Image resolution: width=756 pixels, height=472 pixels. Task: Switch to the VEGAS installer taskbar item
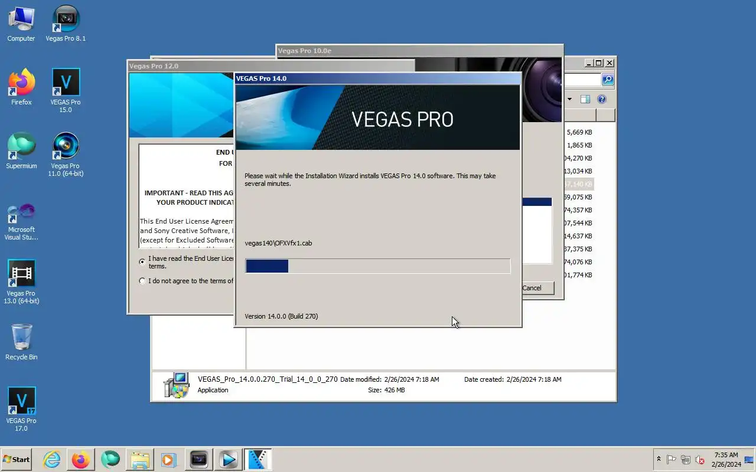(x=258, y=459)
